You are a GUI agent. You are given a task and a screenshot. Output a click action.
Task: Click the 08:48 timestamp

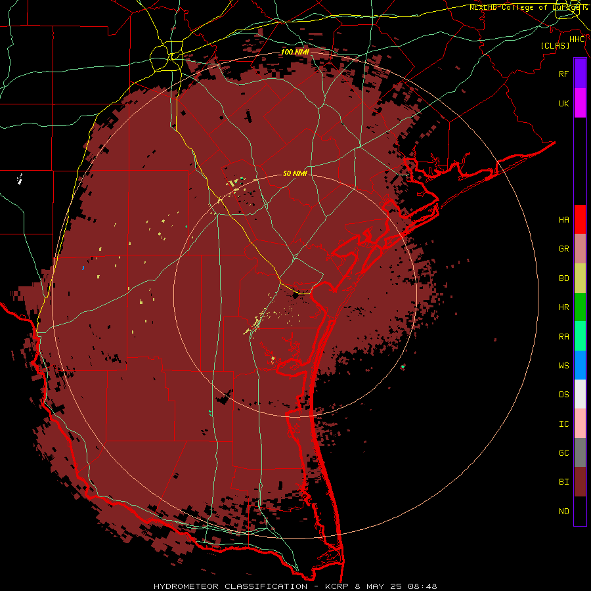point(424,586)
